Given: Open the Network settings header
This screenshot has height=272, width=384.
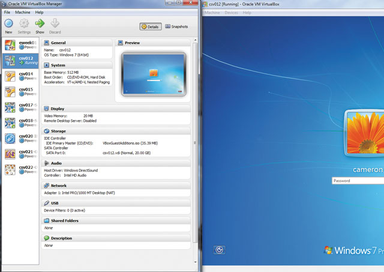Looking at the screenshot, I should [x=116, y=186].
